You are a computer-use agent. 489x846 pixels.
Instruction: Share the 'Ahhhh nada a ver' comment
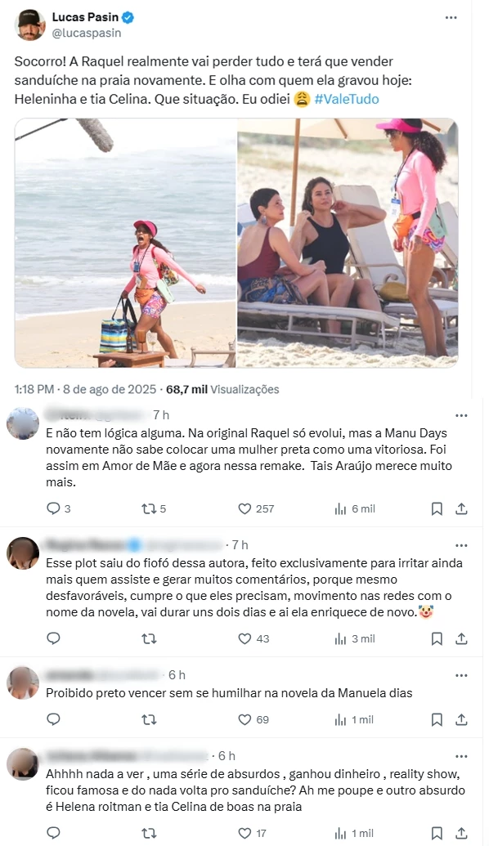click(461, 834)
